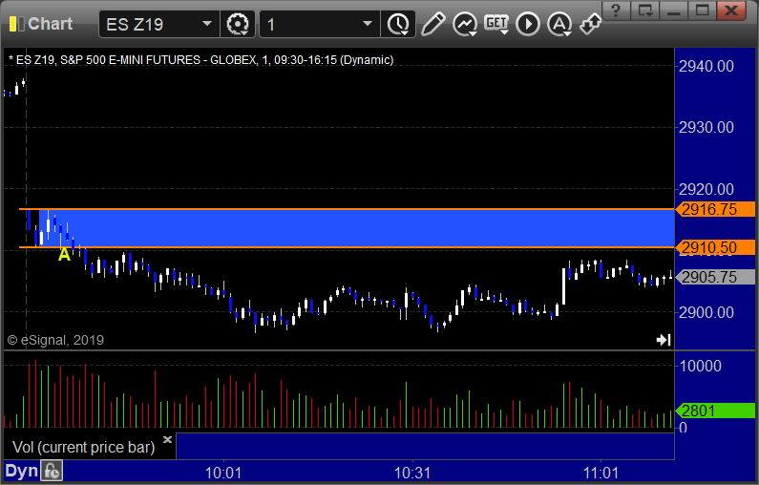The image size is (759, 485).
Task: Select the 2910.50 orange price marker
Action: 715,248
